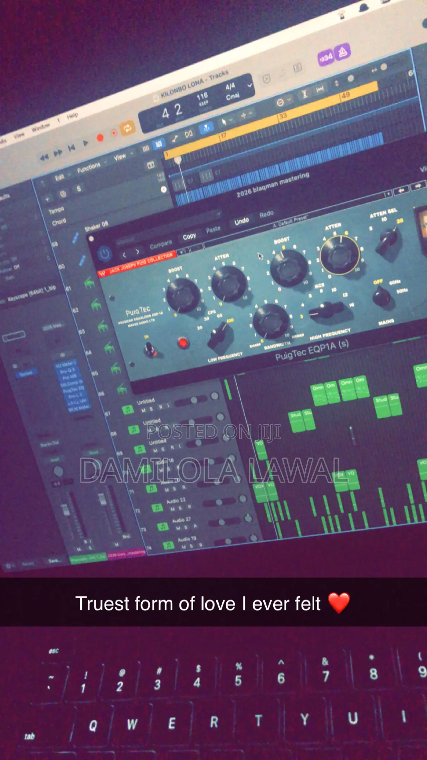Click the Flex icon in Tracks toolbar
427x760 pixels.
189,134
